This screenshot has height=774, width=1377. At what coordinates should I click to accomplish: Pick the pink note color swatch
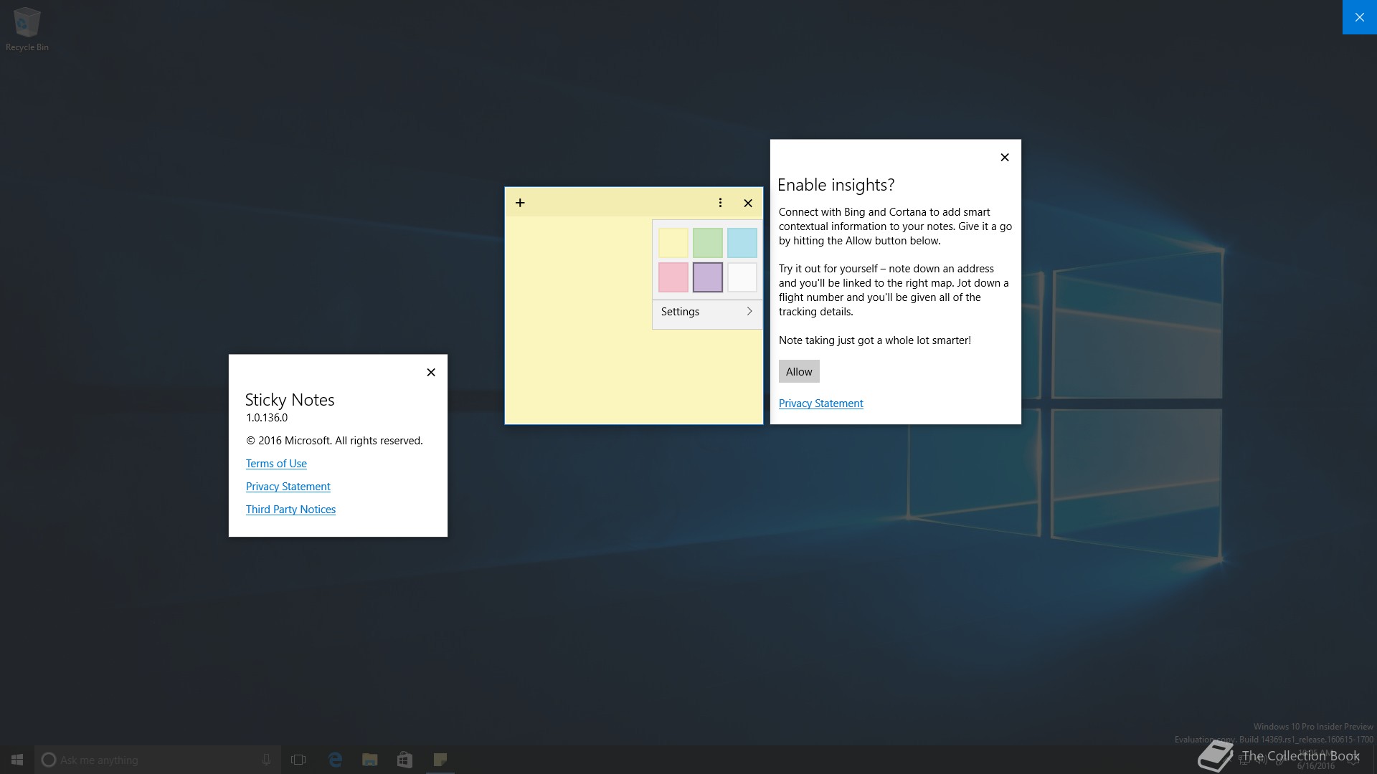point(673,277)
